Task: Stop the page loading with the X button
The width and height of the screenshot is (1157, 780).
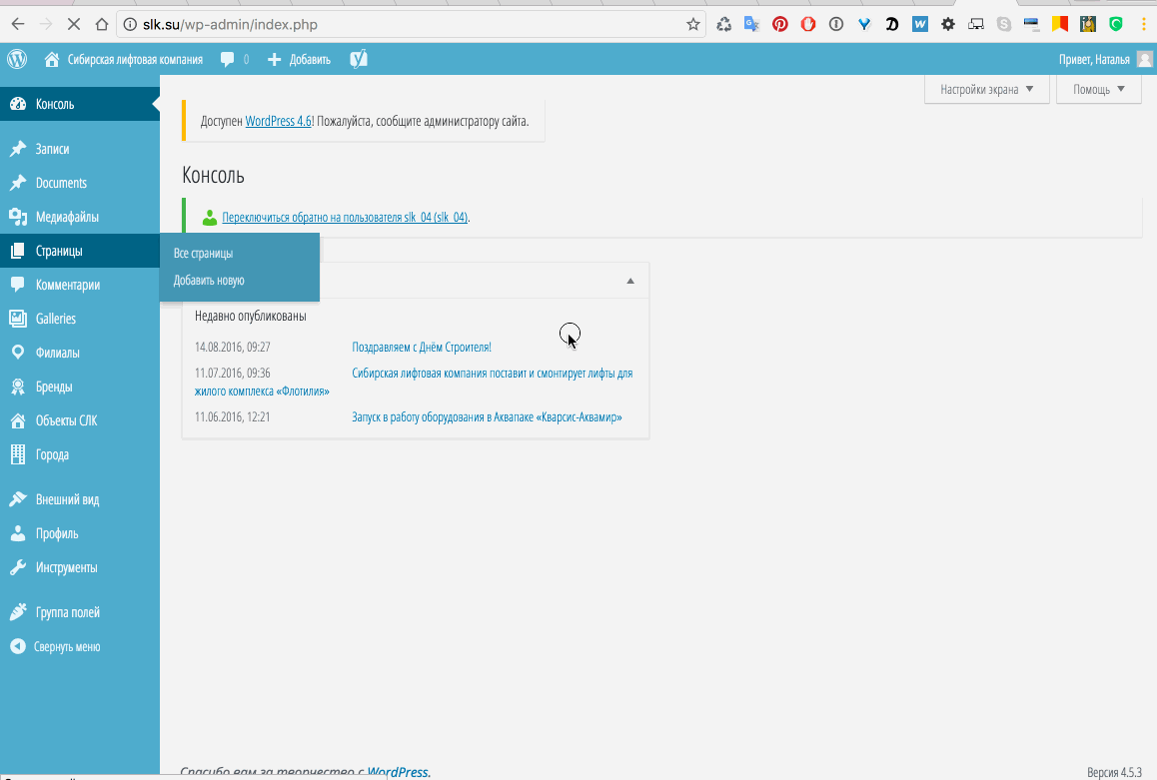Action: click(73, 24)
